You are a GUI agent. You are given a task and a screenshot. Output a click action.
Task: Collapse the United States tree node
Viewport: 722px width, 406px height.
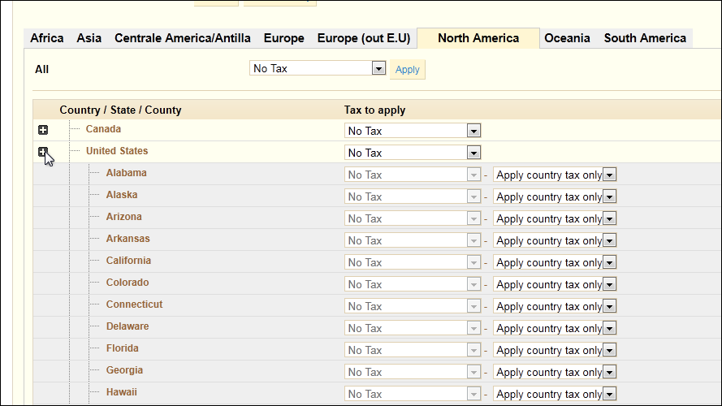click(x=43, y=152)
